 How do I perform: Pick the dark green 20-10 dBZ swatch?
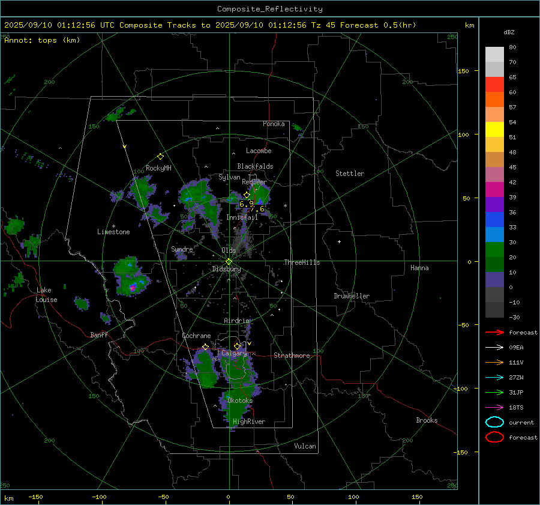(x=494, y=264)
